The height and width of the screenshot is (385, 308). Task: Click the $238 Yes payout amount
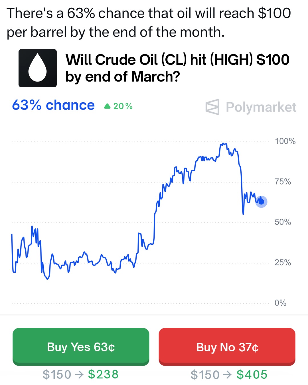(103, 375)
